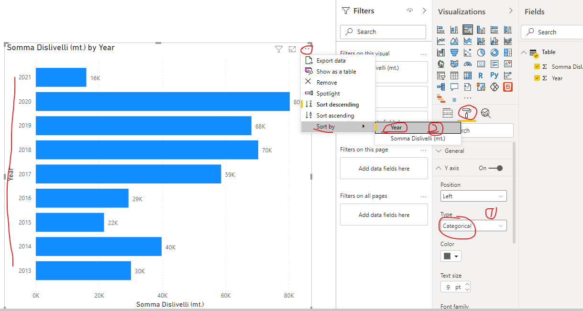Select the KPI visual
Image resolution: width=583 pixels, height=311 pixels.
(508, 64)
